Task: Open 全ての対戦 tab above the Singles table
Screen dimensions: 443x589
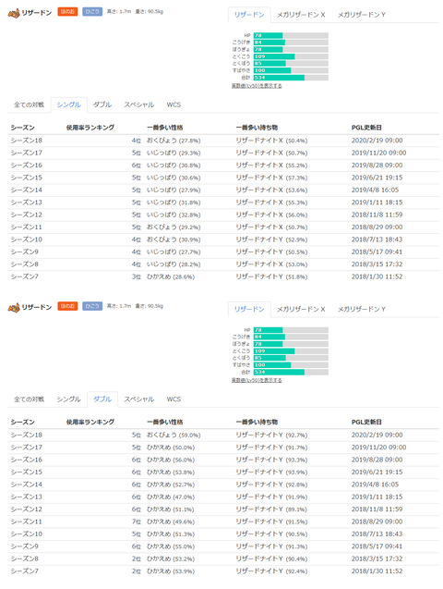Action: (x=29, y=104)
